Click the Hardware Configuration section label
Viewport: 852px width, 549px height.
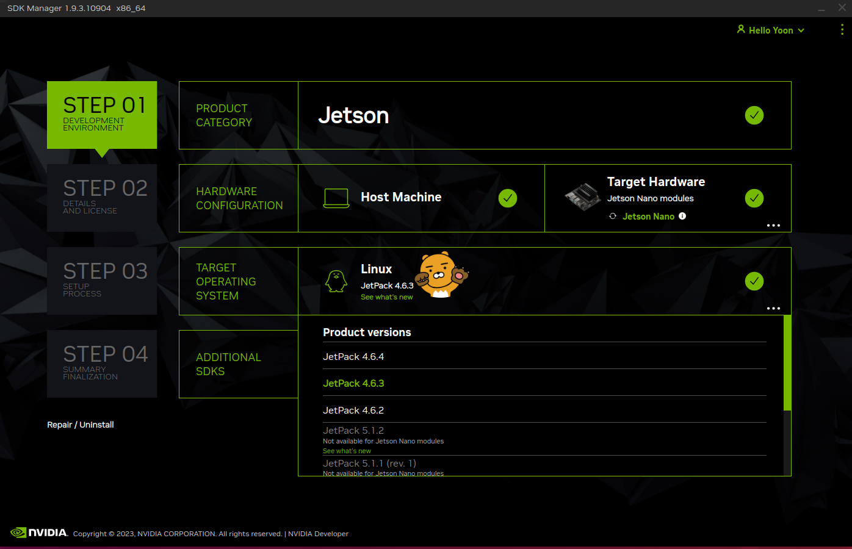(x=239, y=198)
